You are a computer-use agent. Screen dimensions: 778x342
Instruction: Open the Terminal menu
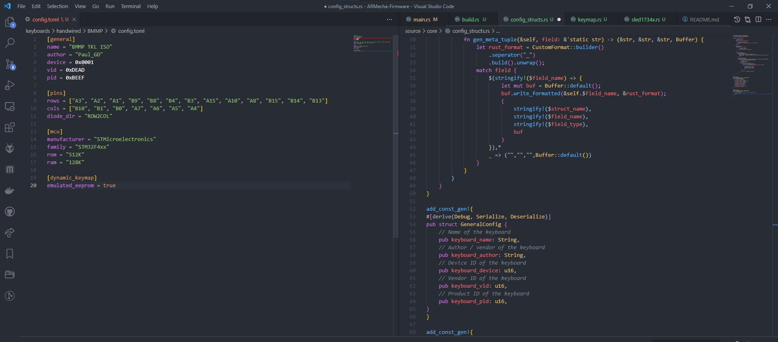130,6
